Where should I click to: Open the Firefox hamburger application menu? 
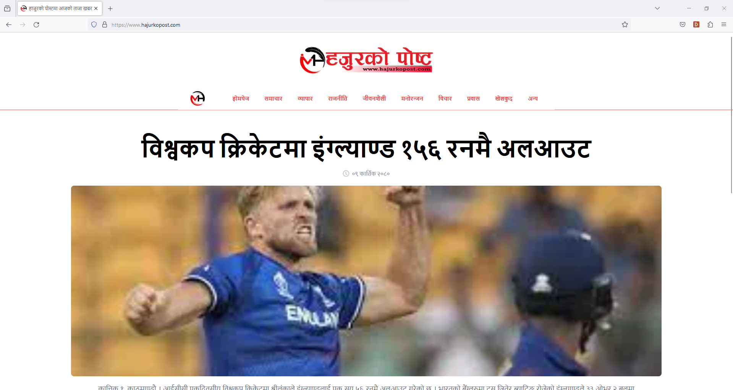(x=724, y=25)
